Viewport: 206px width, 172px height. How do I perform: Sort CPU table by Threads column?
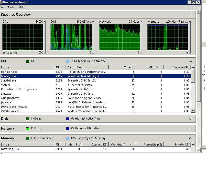pyautogui.click(x=122, y=67)
